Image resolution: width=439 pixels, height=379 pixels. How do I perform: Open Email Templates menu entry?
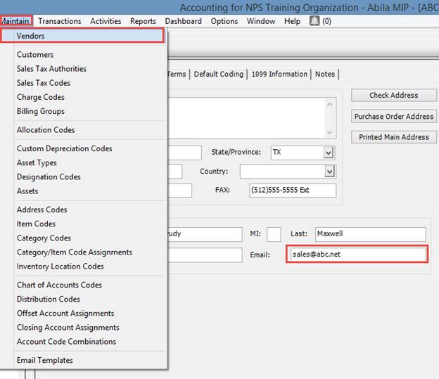(45, 360)
